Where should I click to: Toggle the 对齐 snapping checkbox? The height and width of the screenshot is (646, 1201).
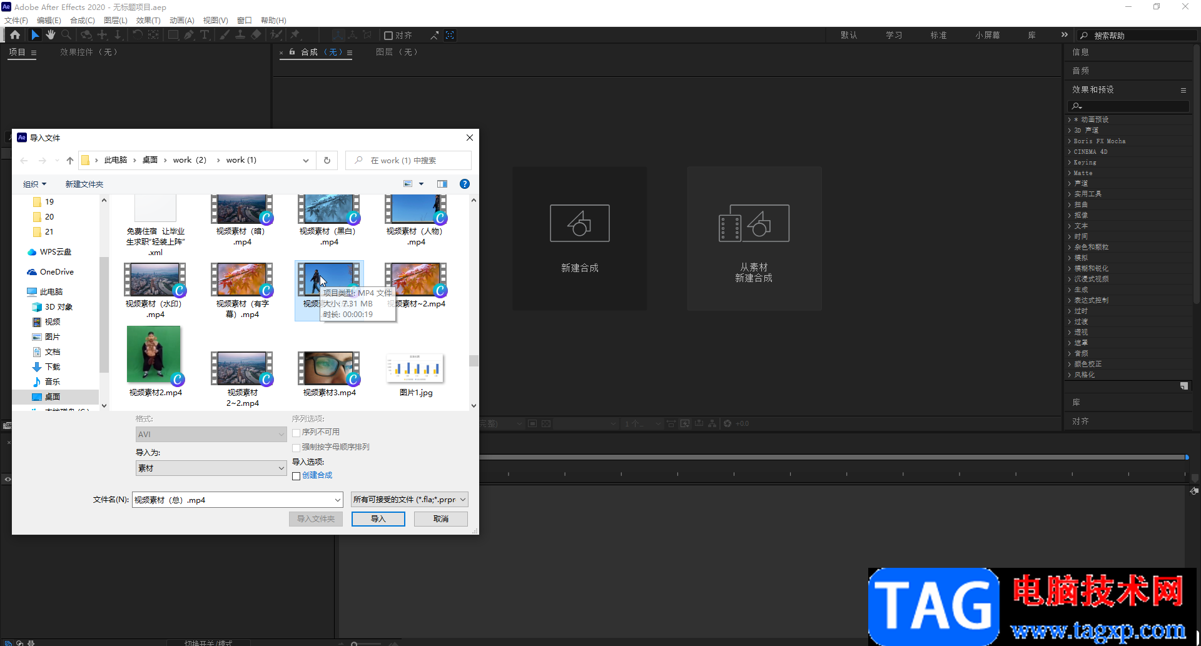[x=388, y=36]
